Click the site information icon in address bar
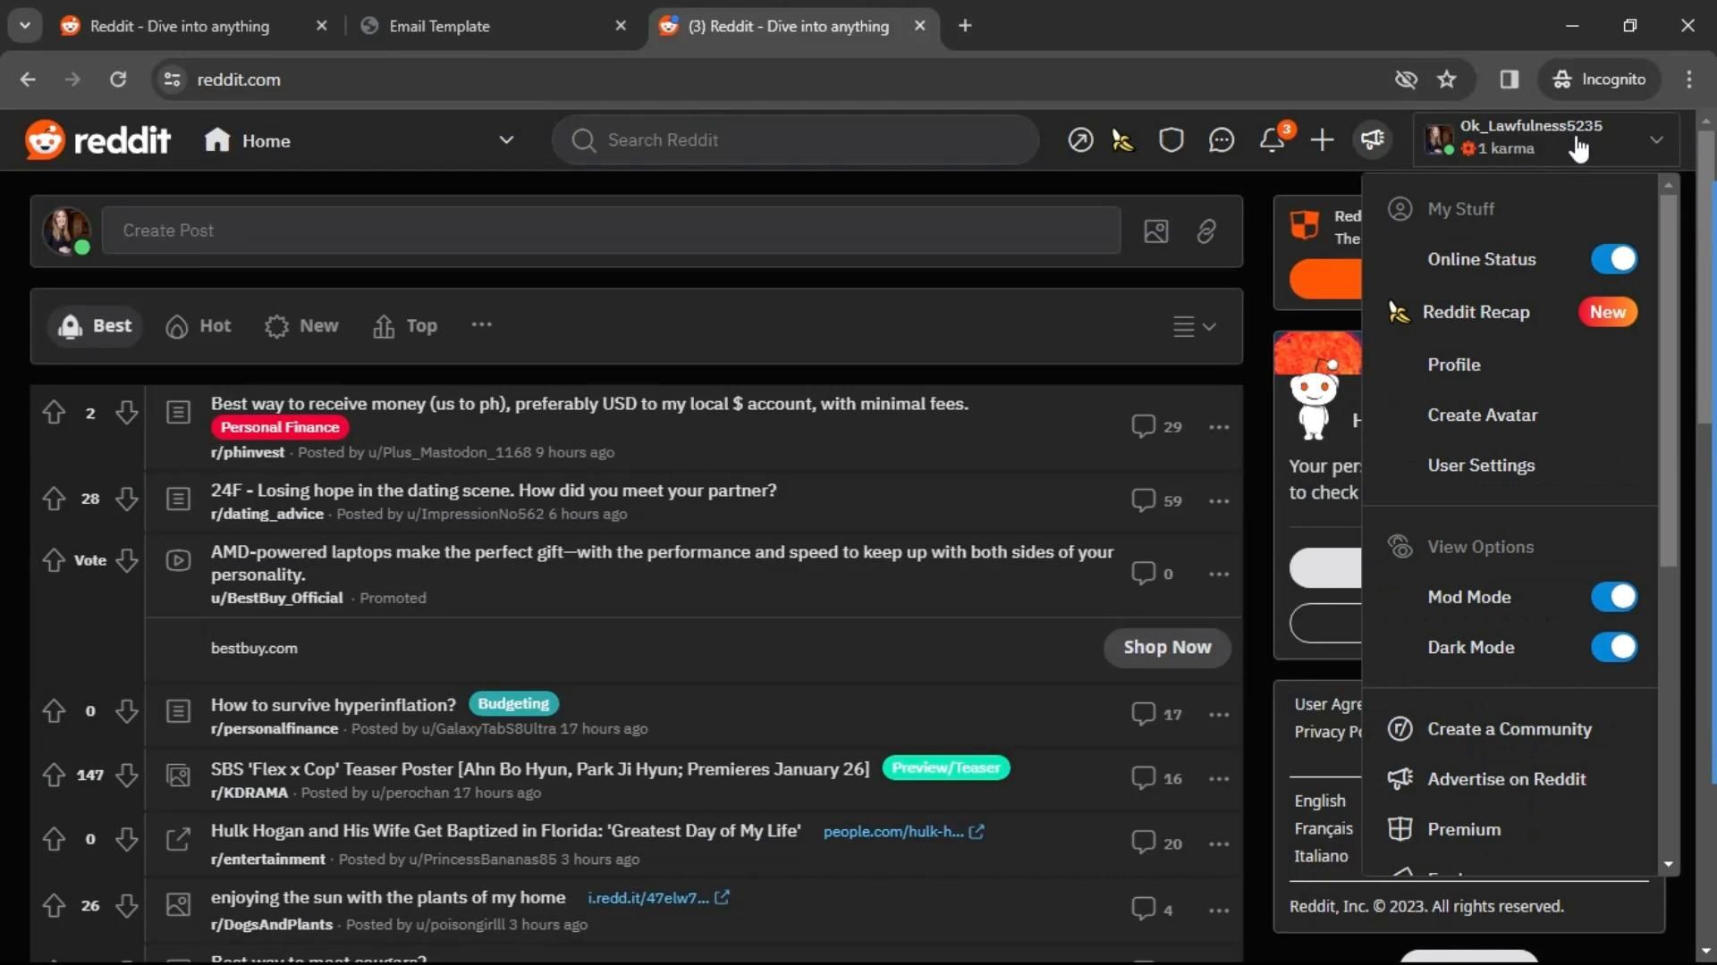The width and height of the screenshot is (1717, 965). (x=173, y=80)
